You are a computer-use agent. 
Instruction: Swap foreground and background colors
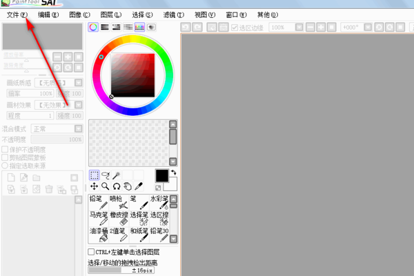pos(173,172)
